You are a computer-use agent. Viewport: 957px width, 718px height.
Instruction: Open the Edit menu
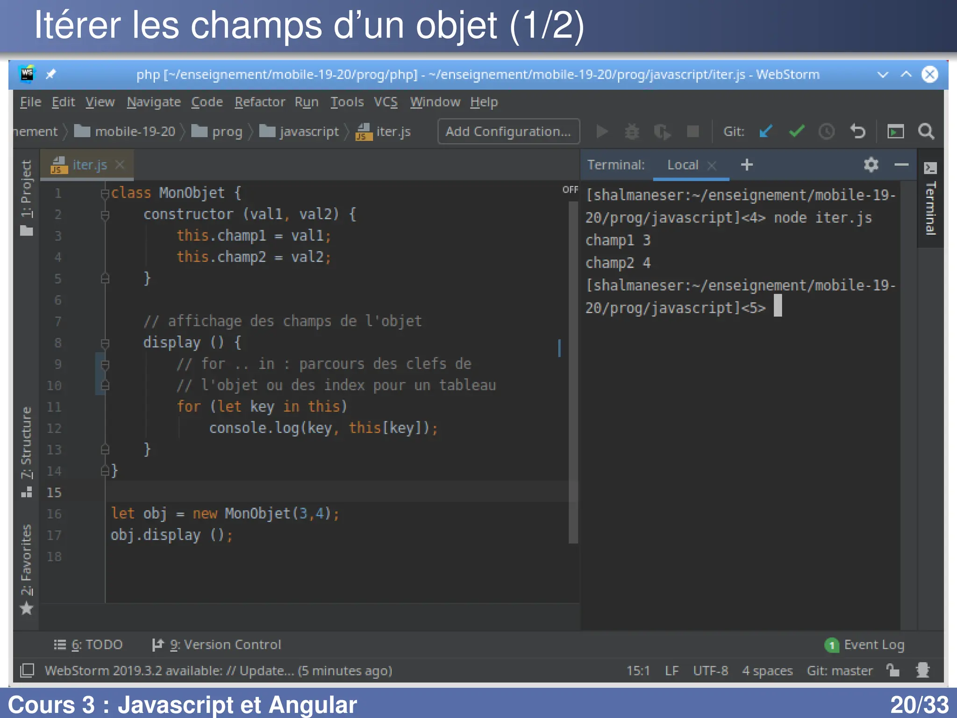tap(63, 102)
